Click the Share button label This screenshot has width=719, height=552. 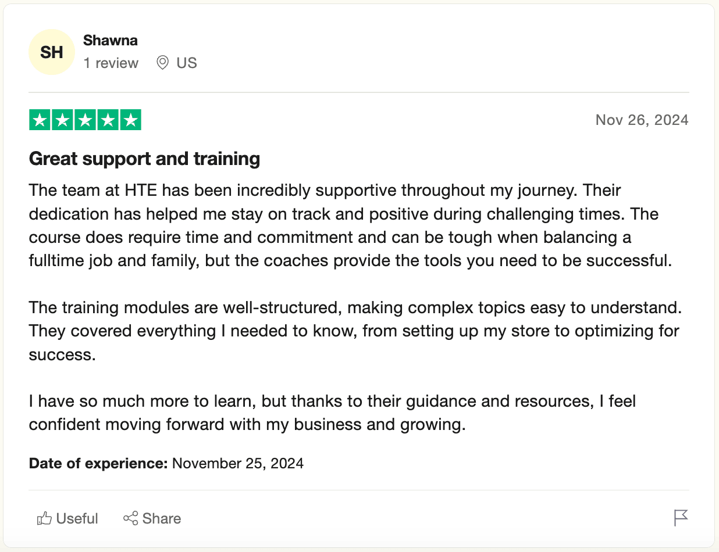point(162,518)
